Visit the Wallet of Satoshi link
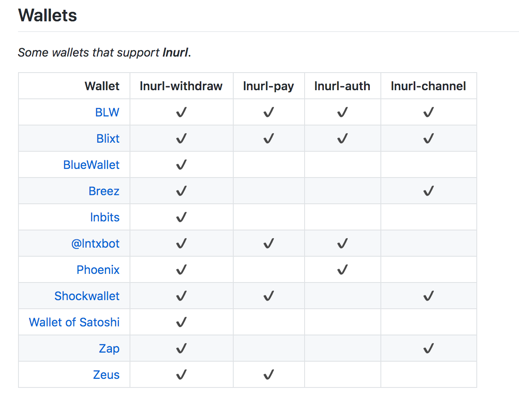The width and height of the screenshot is (519, 401). 74,322
